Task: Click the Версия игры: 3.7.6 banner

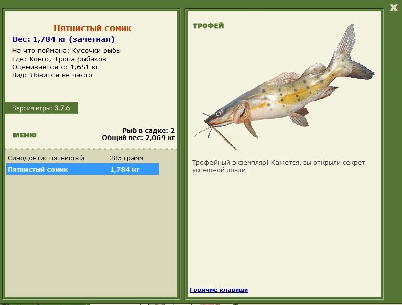Action: point(41,108)
